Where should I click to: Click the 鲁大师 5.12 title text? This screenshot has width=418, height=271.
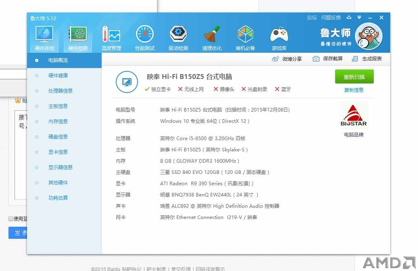pos(43,18)
